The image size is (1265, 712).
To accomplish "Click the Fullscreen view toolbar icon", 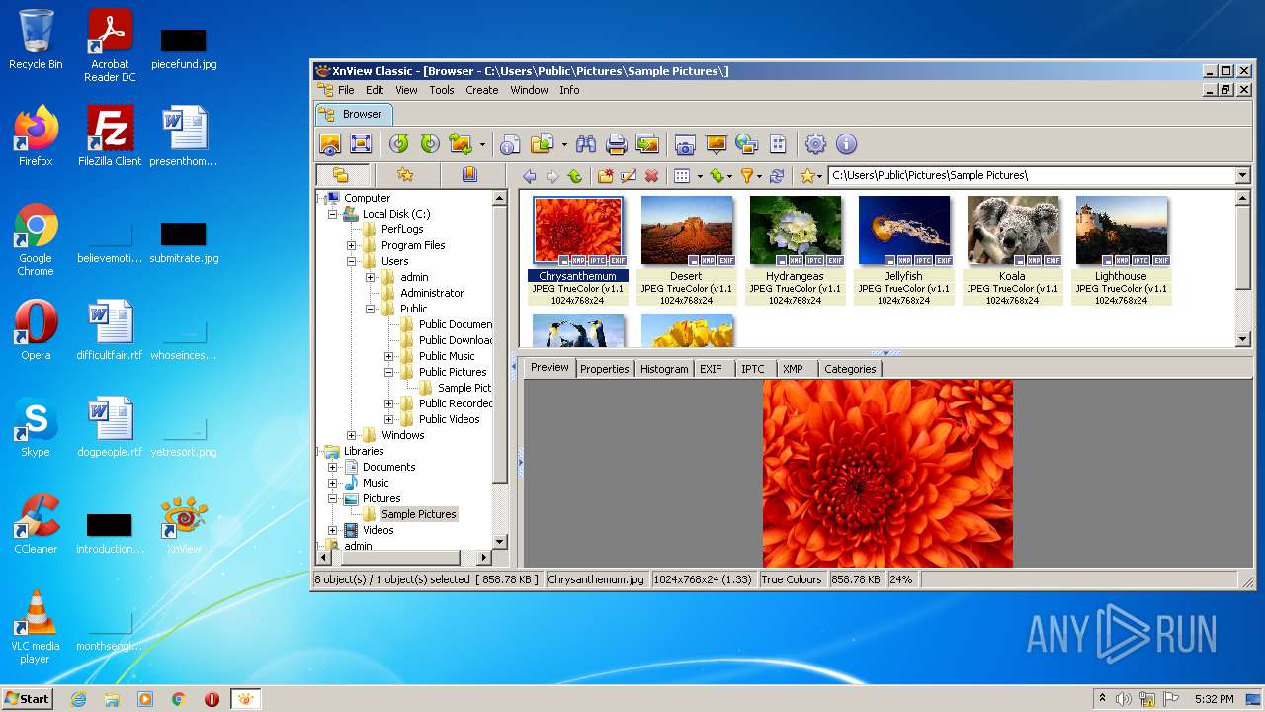I will click(x=361, y=144).
